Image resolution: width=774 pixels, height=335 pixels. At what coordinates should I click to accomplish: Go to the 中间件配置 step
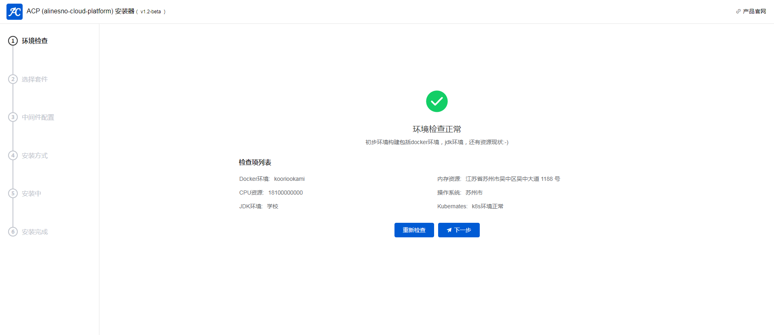point(38,117)
